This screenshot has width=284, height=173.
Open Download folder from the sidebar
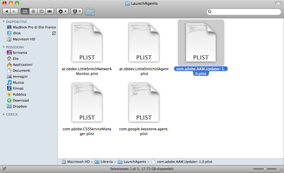[x=21, y=100]
